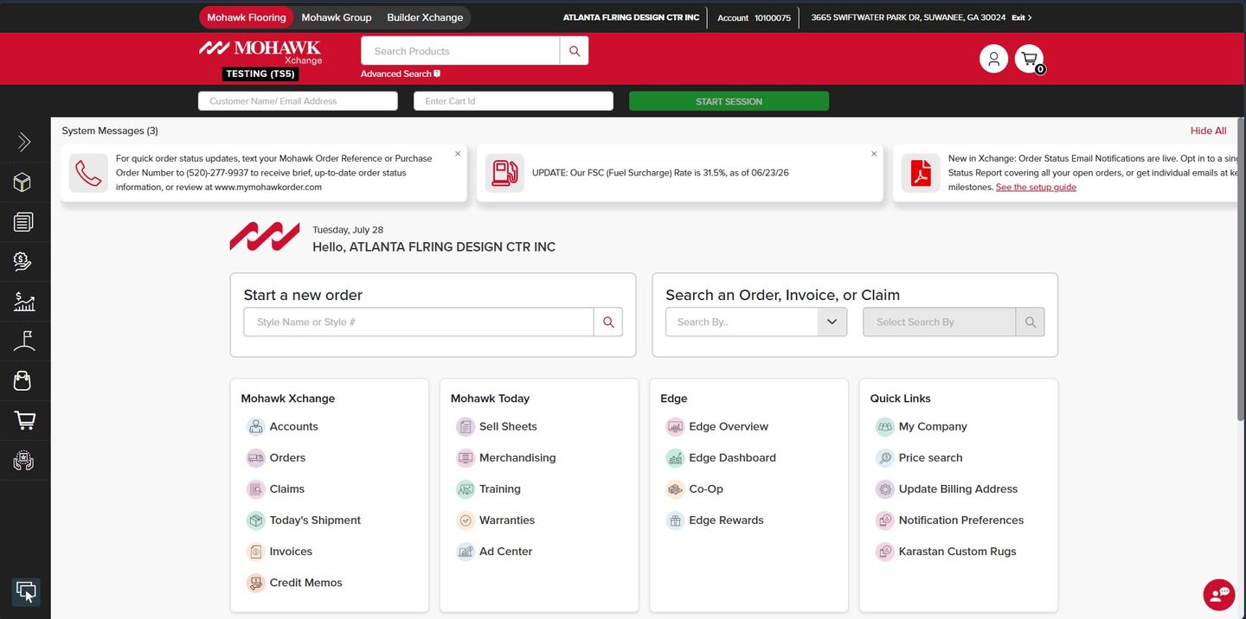
Task: Open the Update Billing Address link
Action: [958, 489]
